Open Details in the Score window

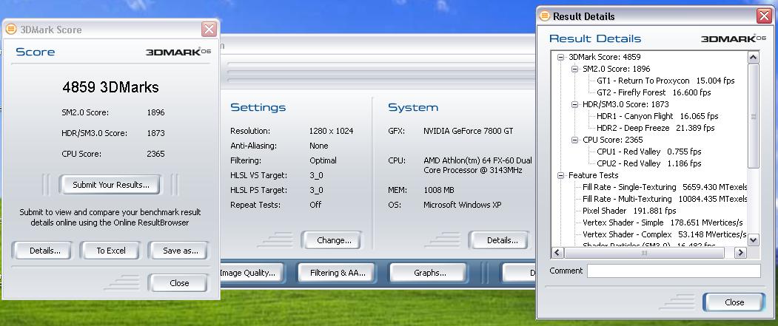(42, 251)
